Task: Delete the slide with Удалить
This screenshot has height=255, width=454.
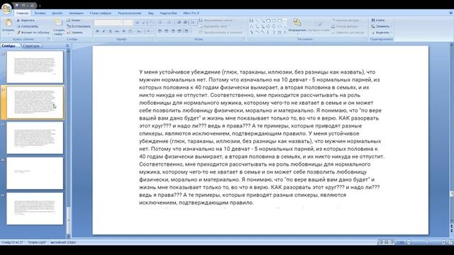Action: coord(75,33)
